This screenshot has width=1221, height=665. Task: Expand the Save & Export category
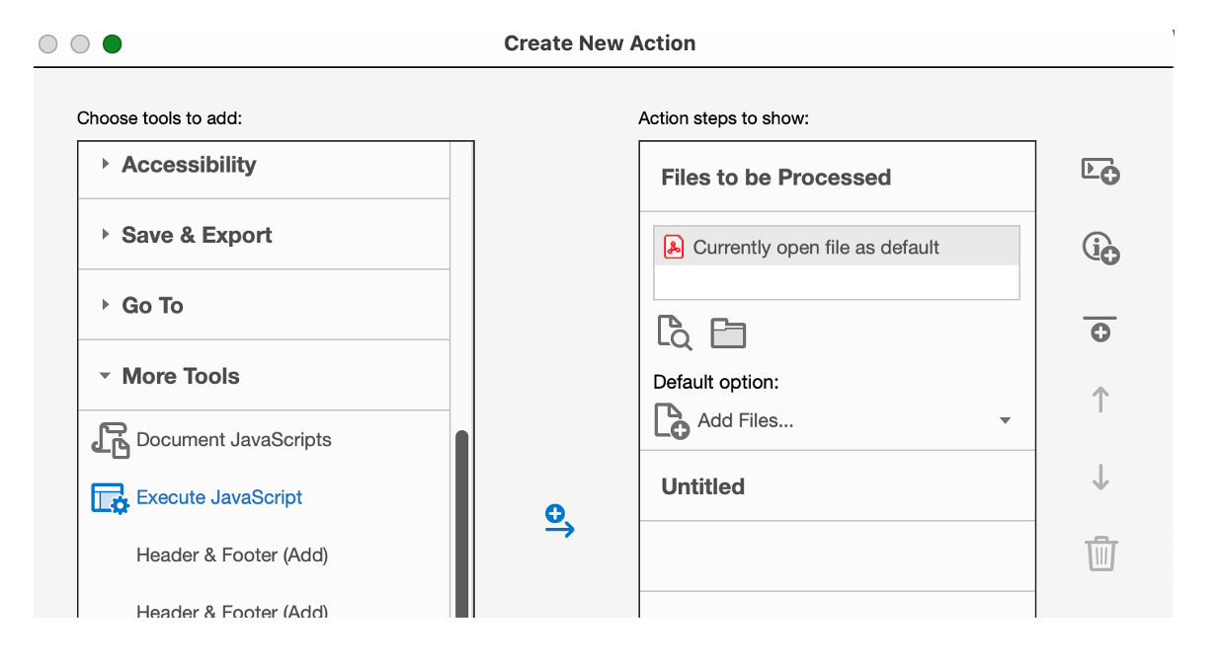click(x=197, y=235)
